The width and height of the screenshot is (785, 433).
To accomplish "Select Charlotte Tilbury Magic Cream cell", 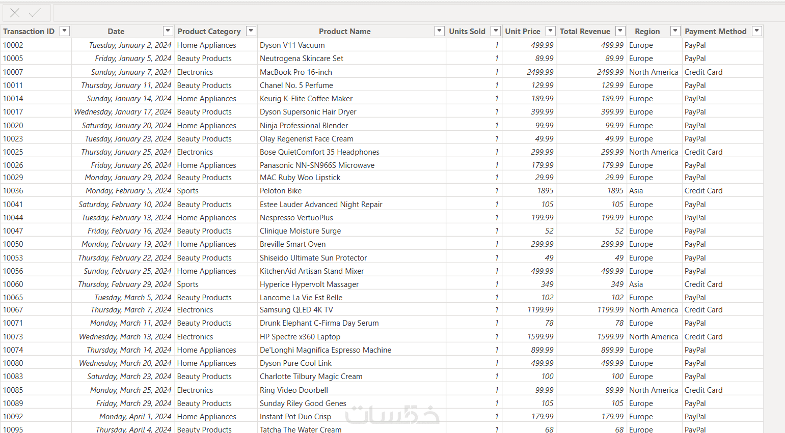I will click(351, 377).
